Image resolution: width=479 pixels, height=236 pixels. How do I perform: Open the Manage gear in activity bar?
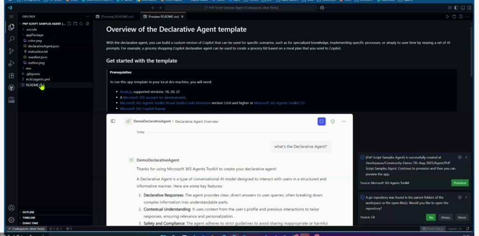pos(11,220)
